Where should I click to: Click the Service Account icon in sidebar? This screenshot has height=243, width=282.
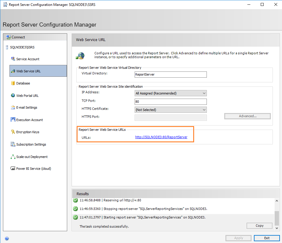pyautogui.click(x=13, y=59)
